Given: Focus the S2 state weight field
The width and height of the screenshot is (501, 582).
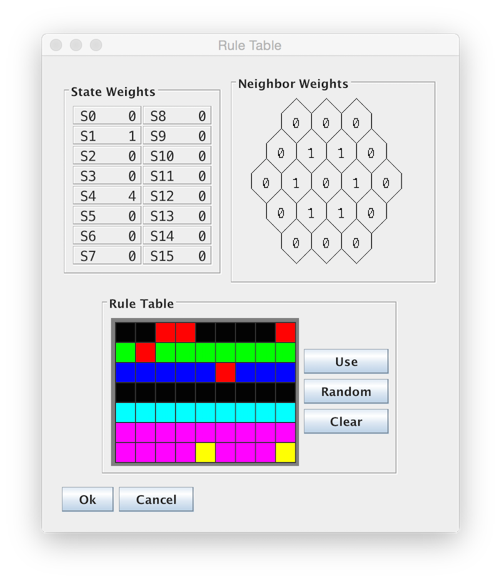Looking at the screenshot, I should [x=107, y=155].
